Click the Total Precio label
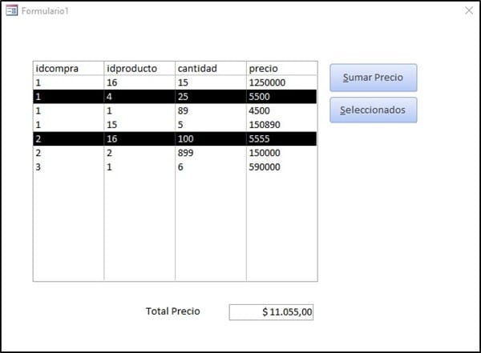This screenshot has height=353, width=481. (x=172, y=311)
